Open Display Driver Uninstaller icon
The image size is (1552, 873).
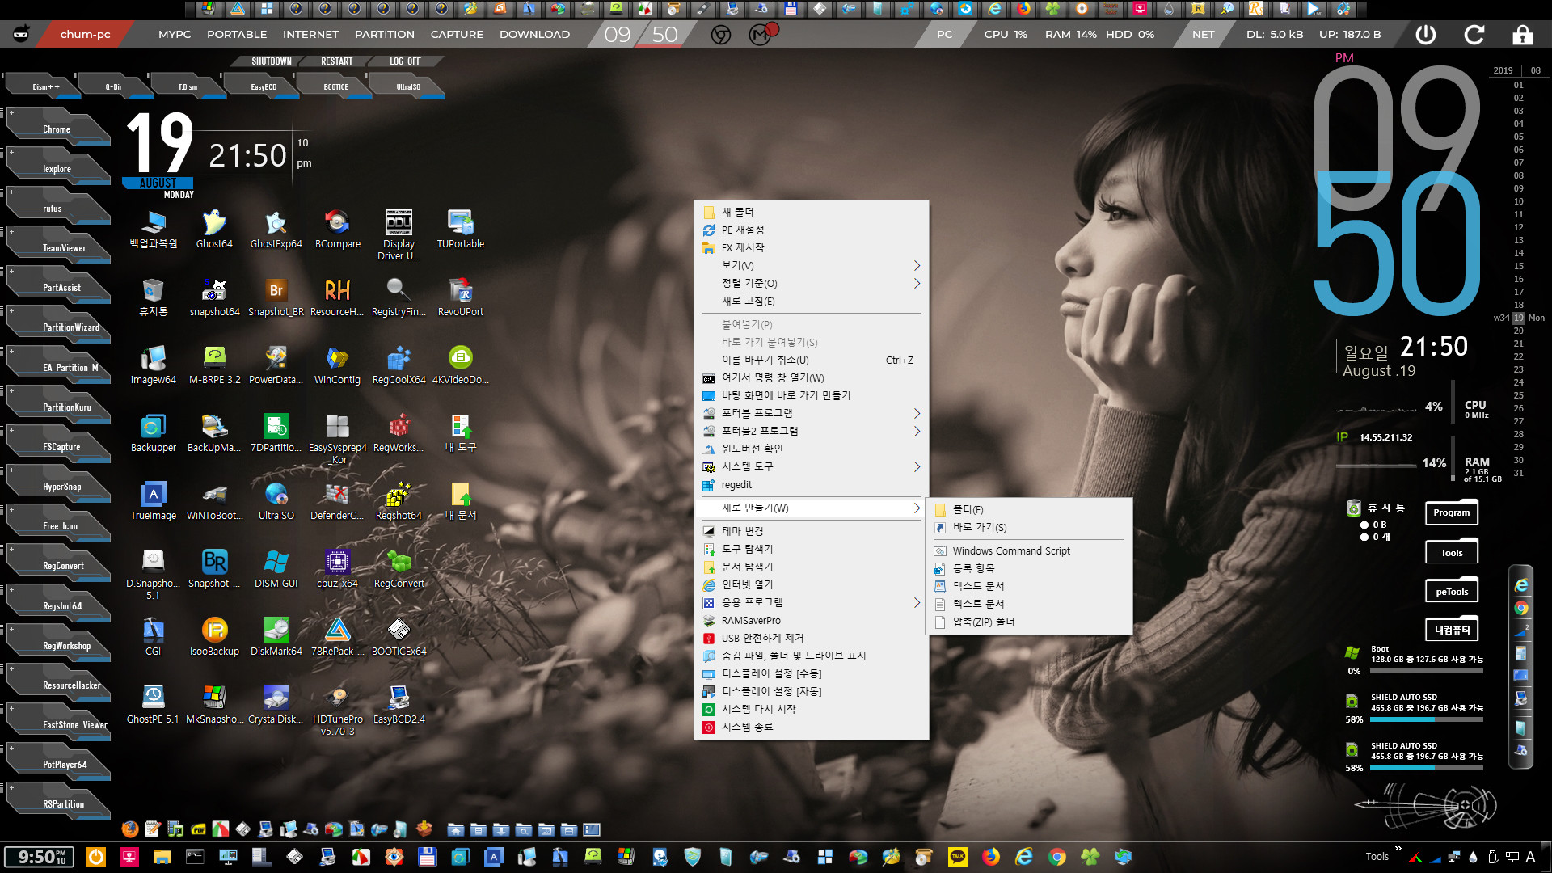399,234
